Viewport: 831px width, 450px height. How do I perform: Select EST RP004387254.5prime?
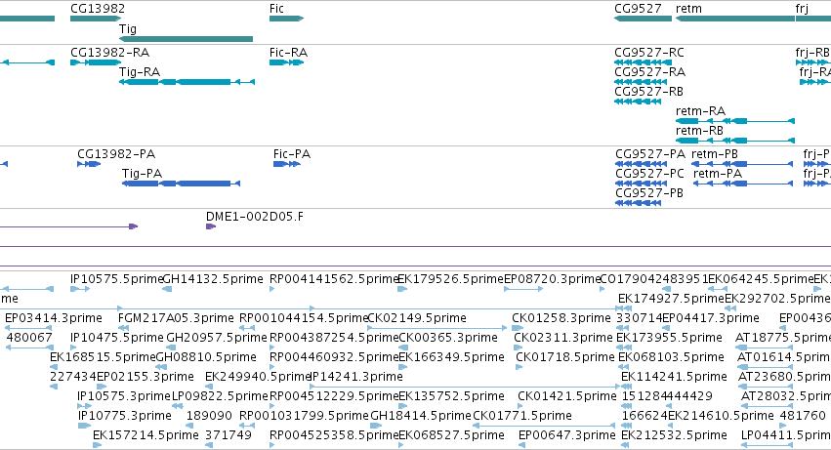(334, 338)
